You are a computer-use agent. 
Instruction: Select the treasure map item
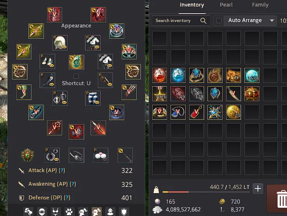tap(233, 75)
